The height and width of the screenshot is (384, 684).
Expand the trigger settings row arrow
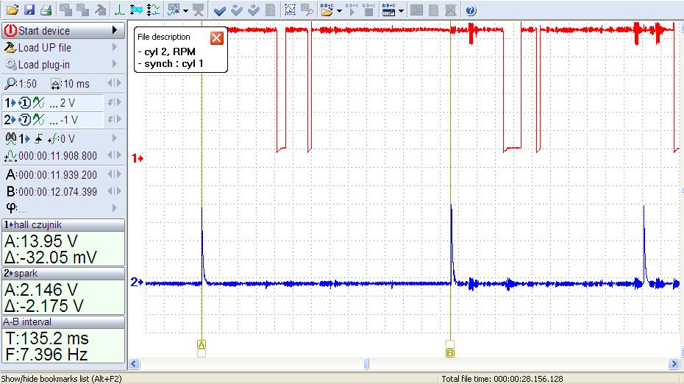(x=114, y=138)
